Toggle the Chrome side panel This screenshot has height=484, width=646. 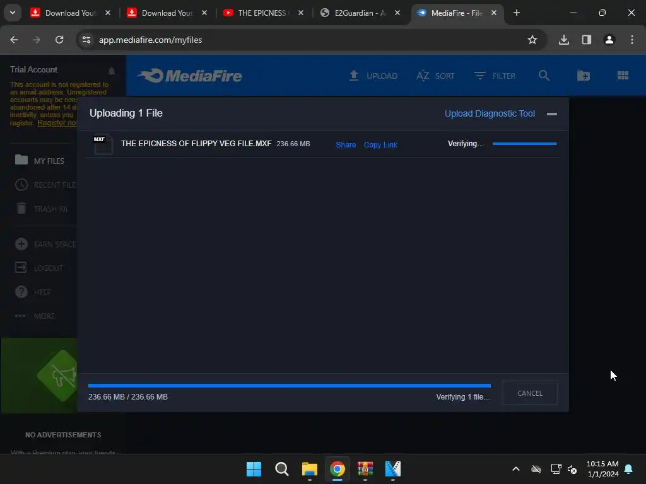[587, 40]
